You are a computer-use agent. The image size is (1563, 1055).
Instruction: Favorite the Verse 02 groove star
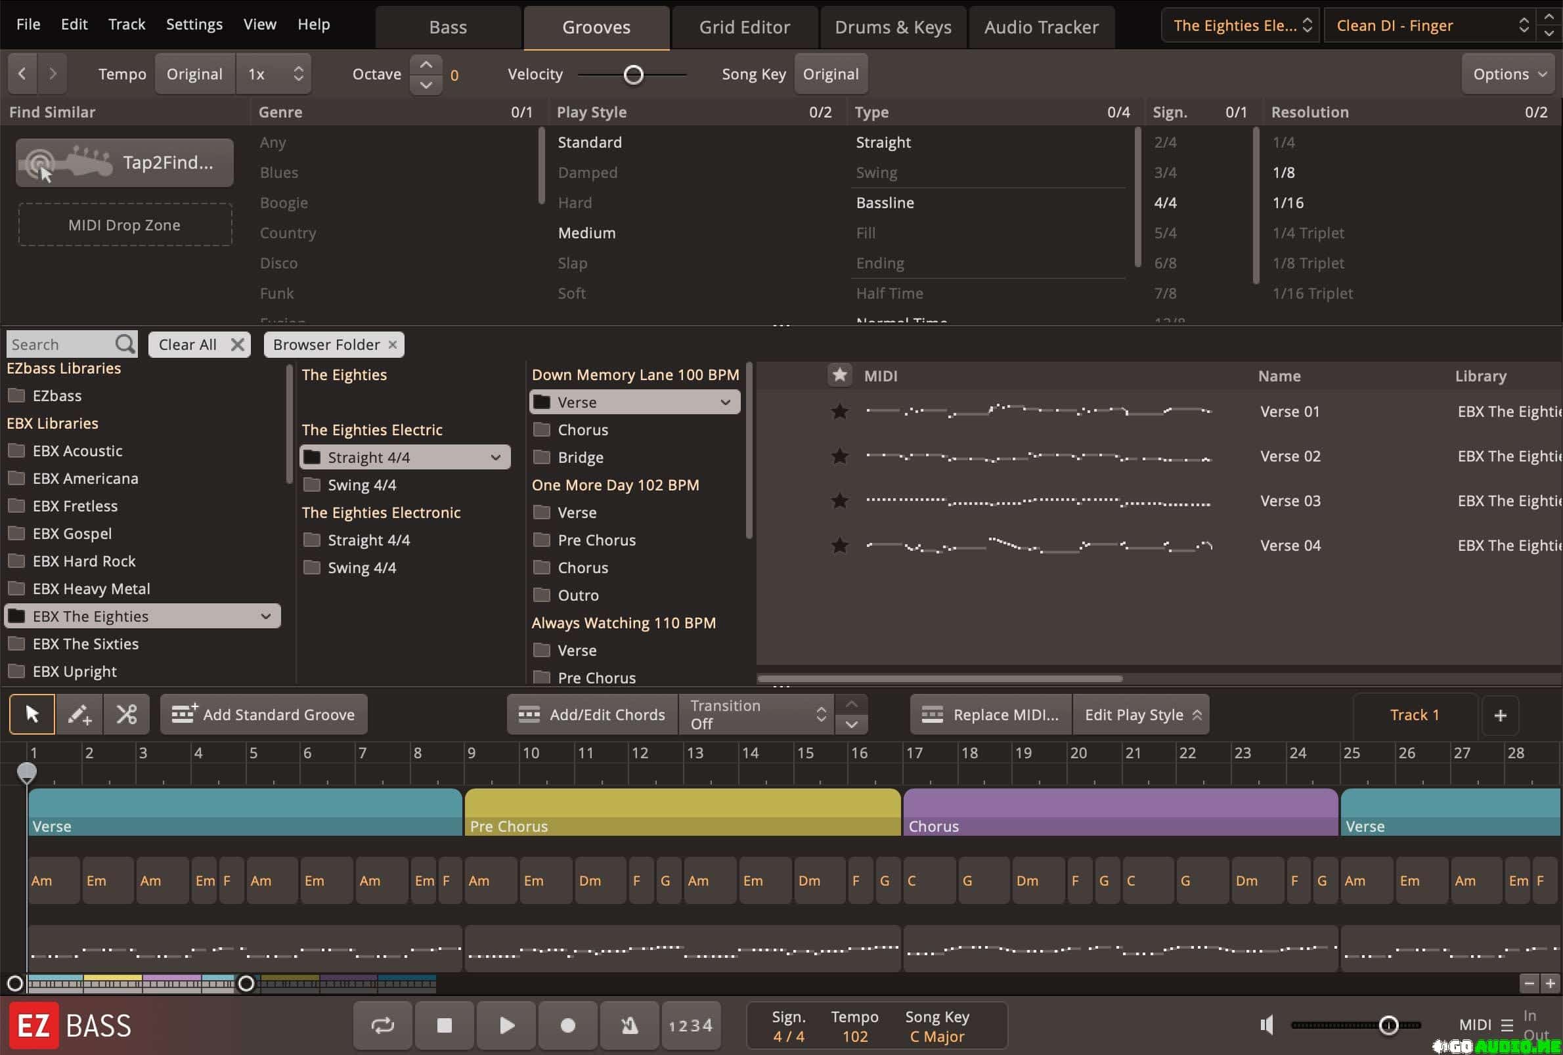[839, 456]
